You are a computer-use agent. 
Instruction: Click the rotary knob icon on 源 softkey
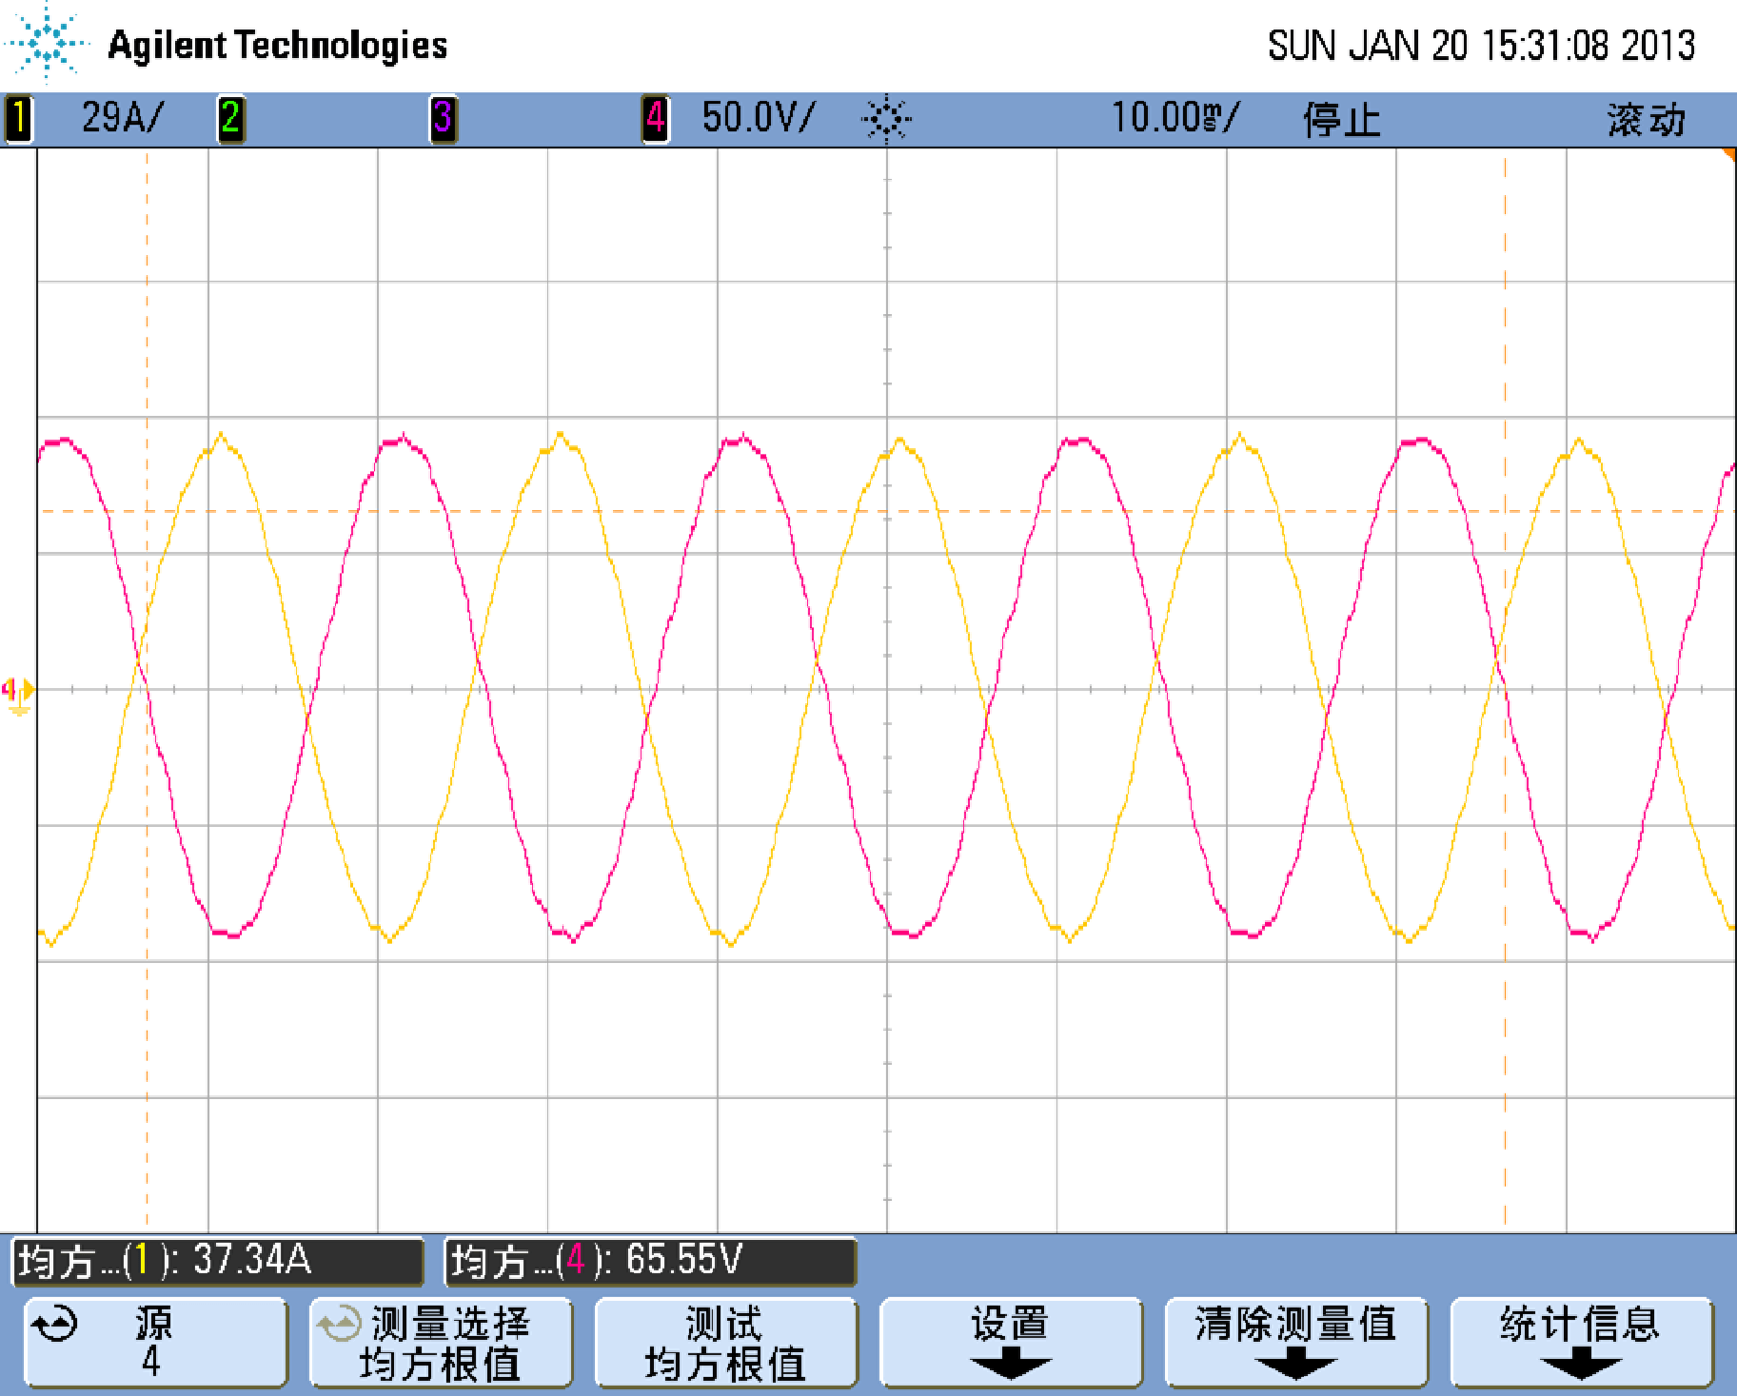tap(54, 1324)
